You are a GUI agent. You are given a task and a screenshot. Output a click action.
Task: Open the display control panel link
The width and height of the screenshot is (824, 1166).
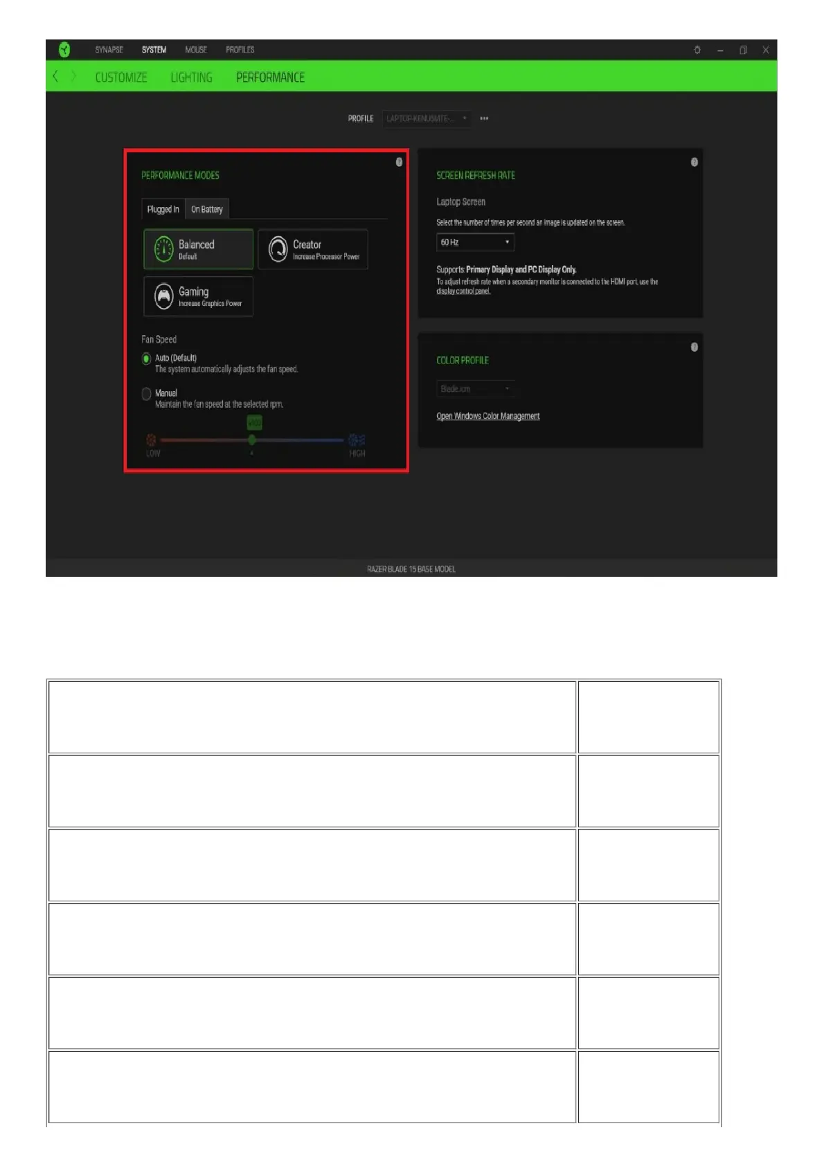tap(463, 291)
